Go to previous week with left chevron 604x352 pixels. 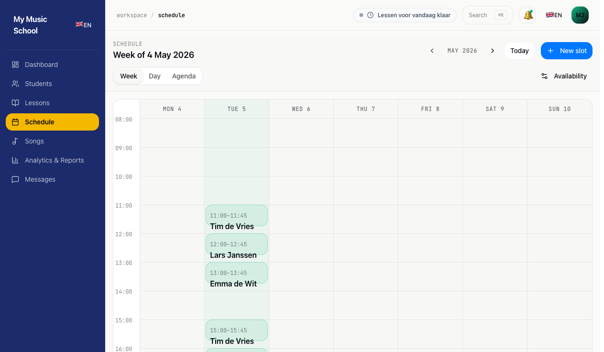click(432, 51)
